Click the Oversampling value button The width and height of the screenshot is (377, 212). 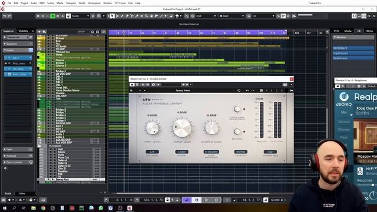click(x=211, y=152)
